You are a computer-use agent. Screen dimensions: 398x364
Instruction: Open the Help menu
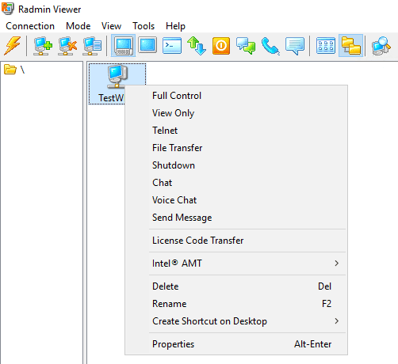coord(175,26)
